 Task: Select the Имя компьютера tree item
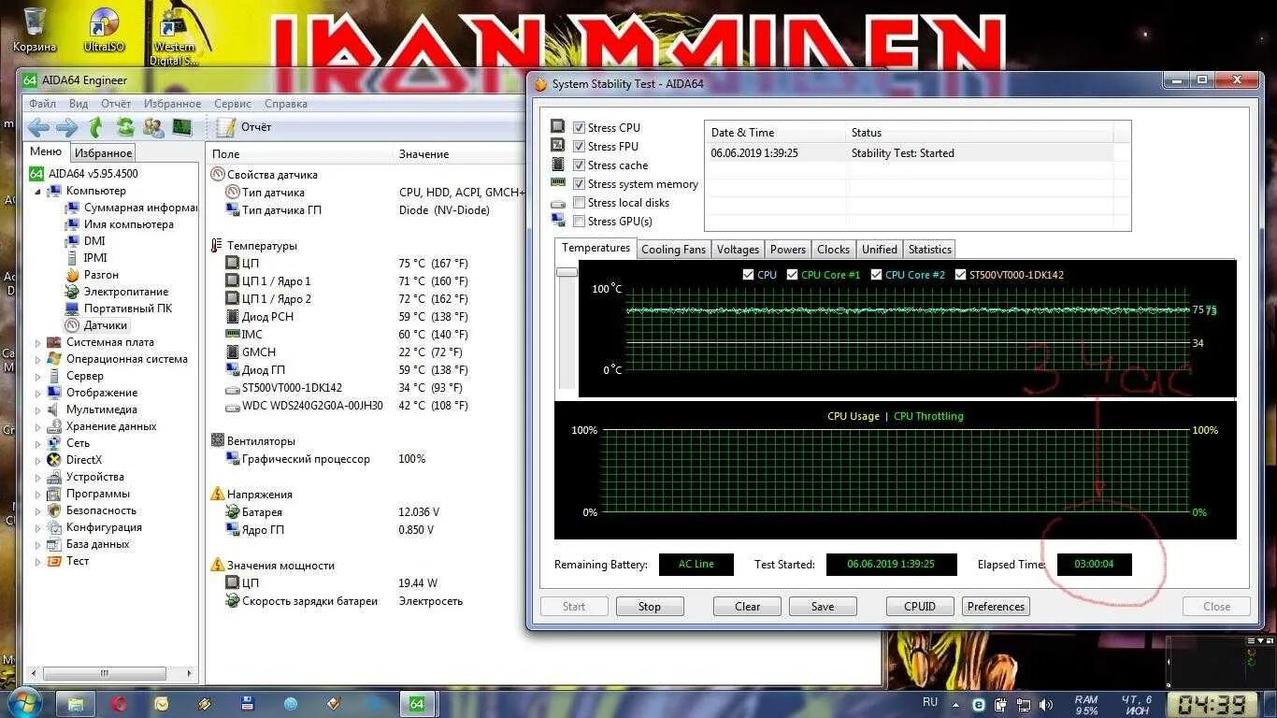tap(119, 224)
